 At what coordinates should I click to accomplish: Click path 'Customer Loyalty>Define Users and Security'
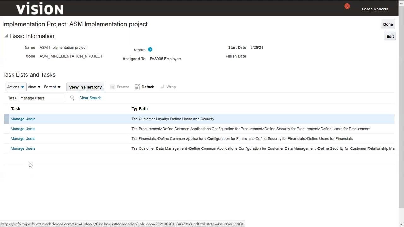click(176, 119)
